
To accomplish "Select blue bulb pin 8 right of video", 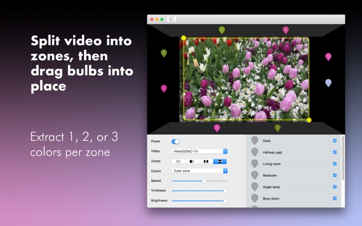I will click(328, 83).
